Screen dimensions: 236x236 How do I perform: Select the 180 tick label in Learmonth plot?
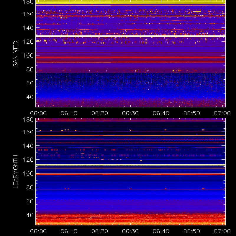pos(28,120)
